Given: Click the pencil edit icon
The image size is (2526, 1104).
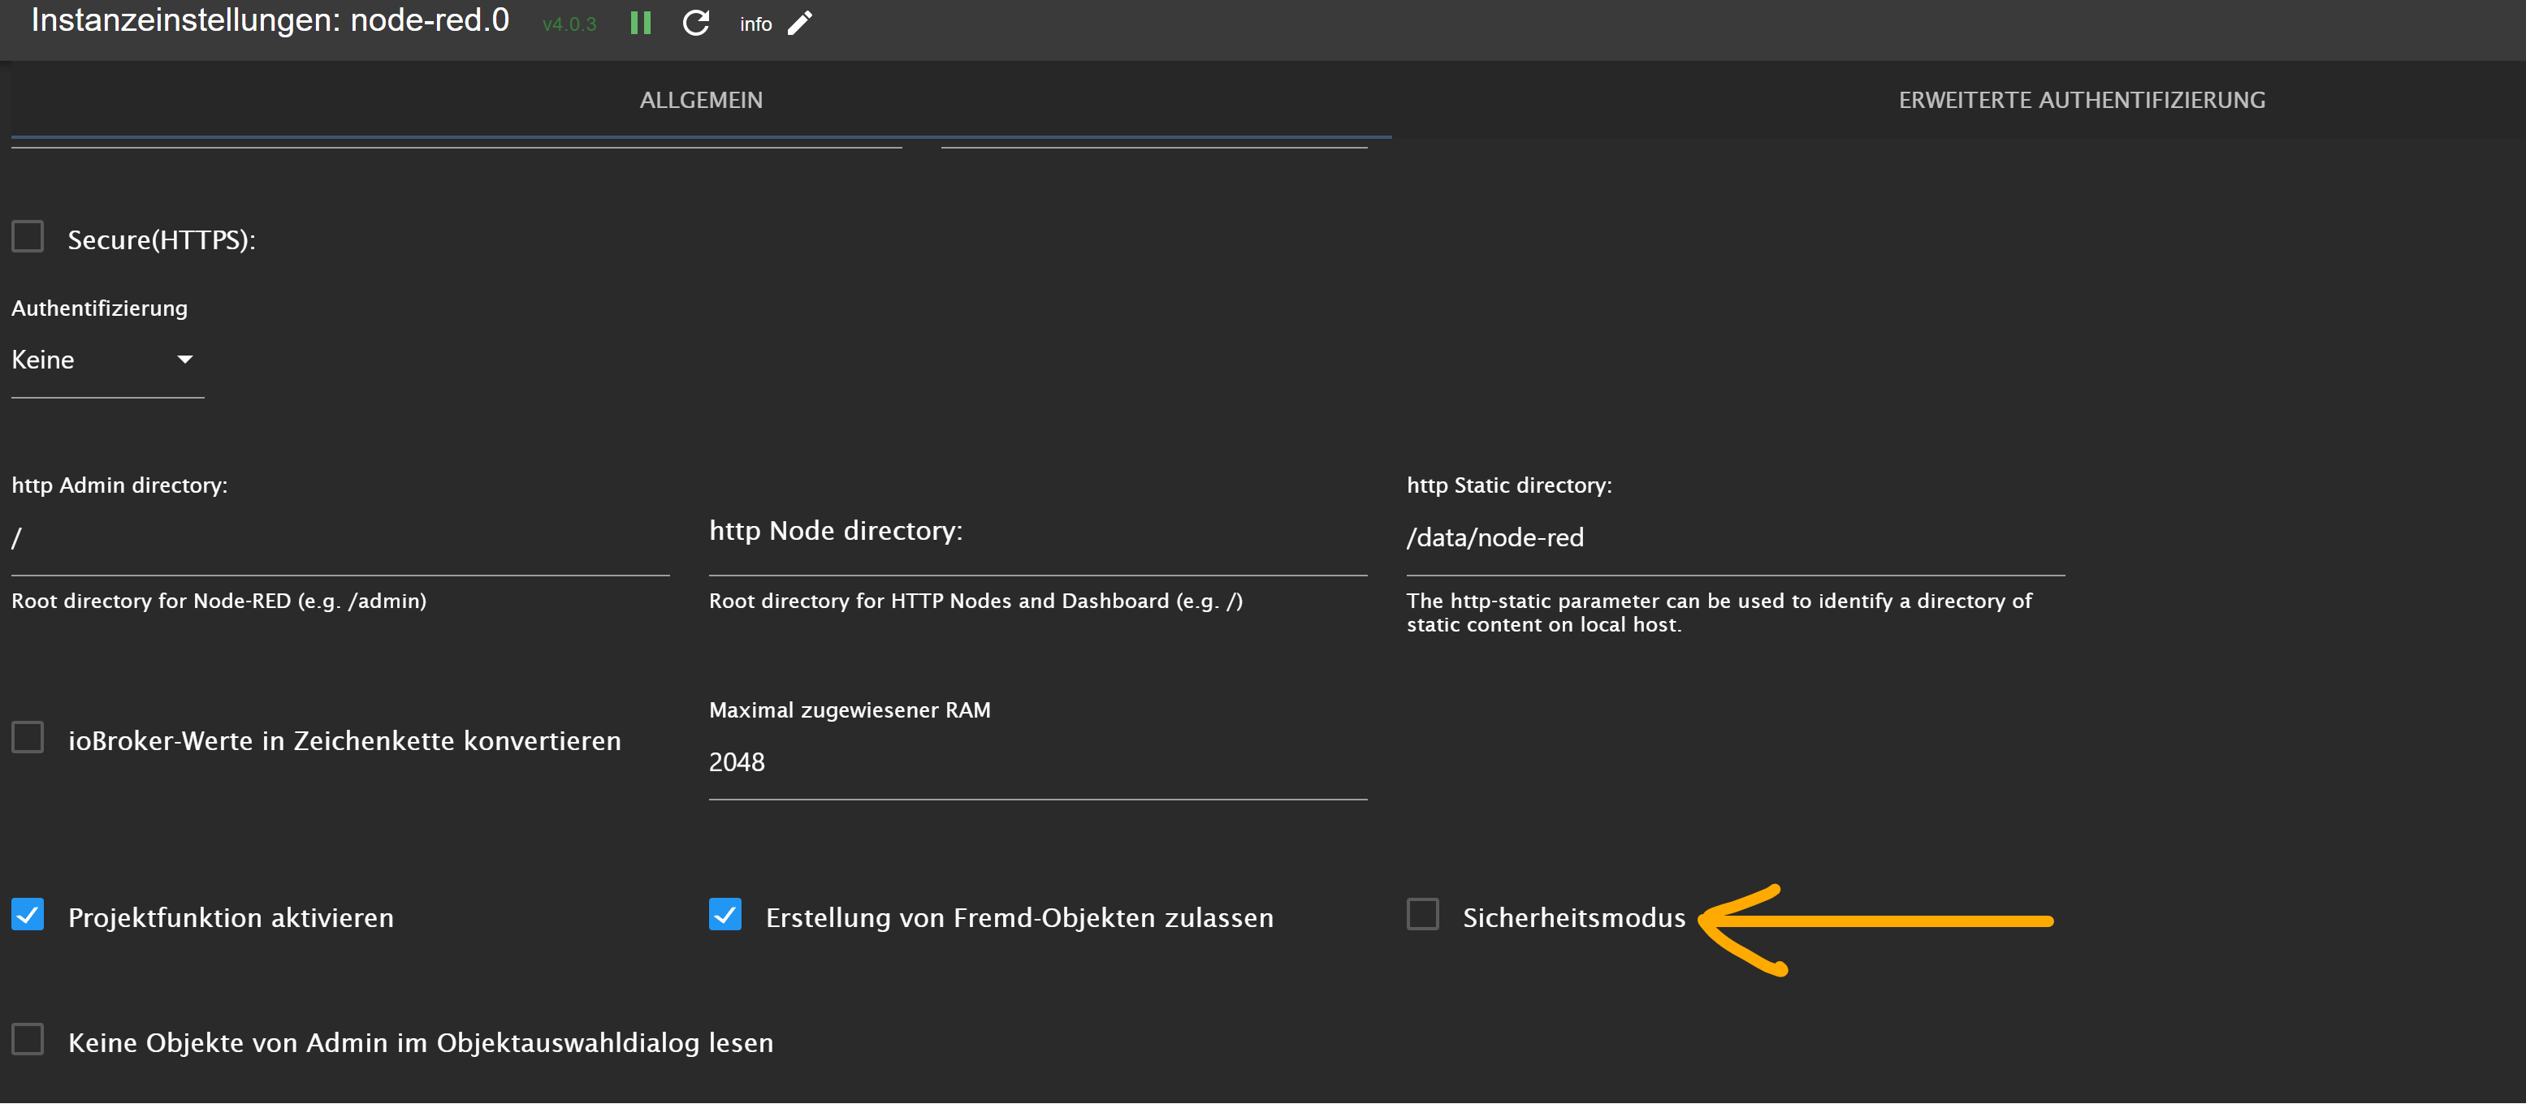Looking at the screenshot, I should coord(800,23).
